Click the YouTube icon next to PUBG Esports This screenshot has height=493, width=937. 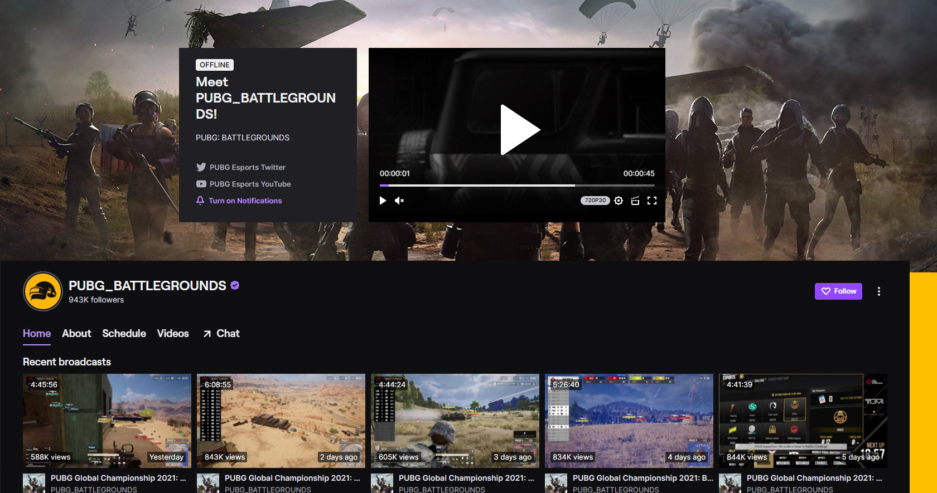[x=201, y=184]
